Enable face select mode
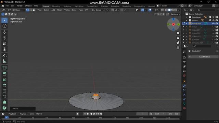 (x=34, y=10)
